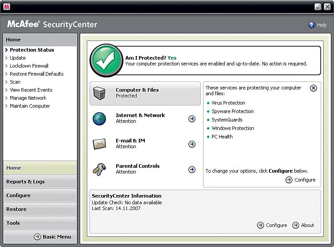Expand E-mail & IM details arrow
Viewport: 334px width, 247px height.
(x=192, y=144)
